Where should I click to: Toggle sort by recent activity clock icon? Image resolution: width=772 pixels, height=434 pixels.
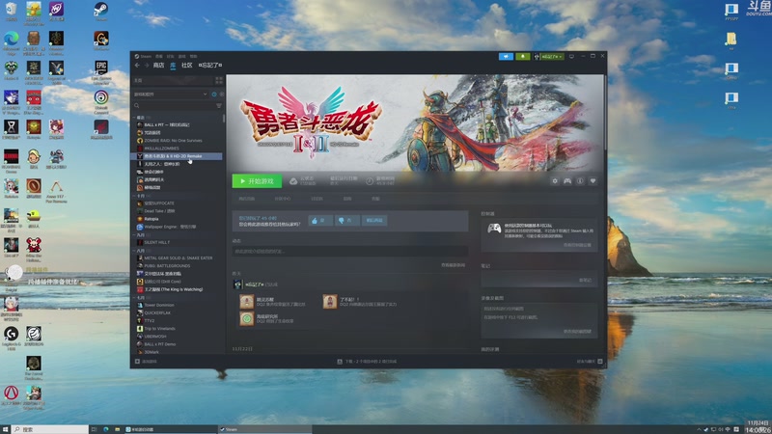(x=213, y=94)
